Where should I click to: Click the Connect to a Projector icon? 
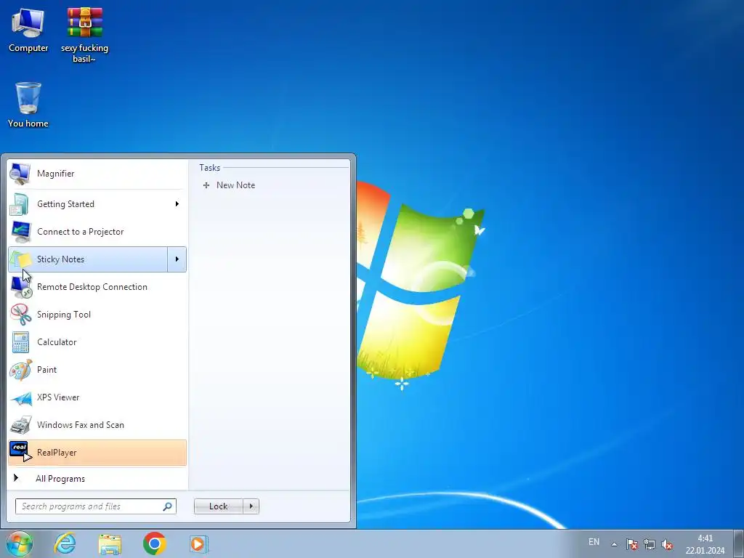pyautogui.click(x=20, y=232)
